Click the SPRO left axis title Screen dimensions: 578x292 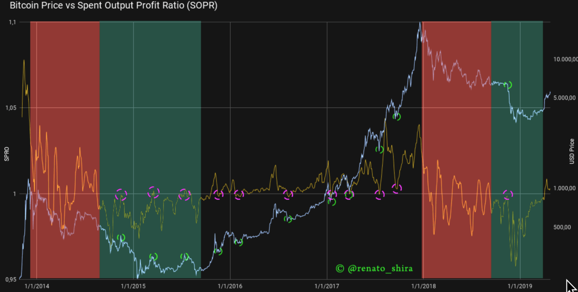tap(7, 154)
